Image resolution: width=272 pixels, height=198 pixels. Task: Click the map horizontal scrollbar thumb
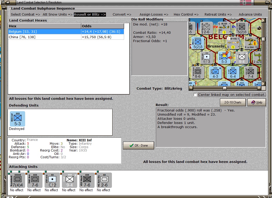click(225, 88)
